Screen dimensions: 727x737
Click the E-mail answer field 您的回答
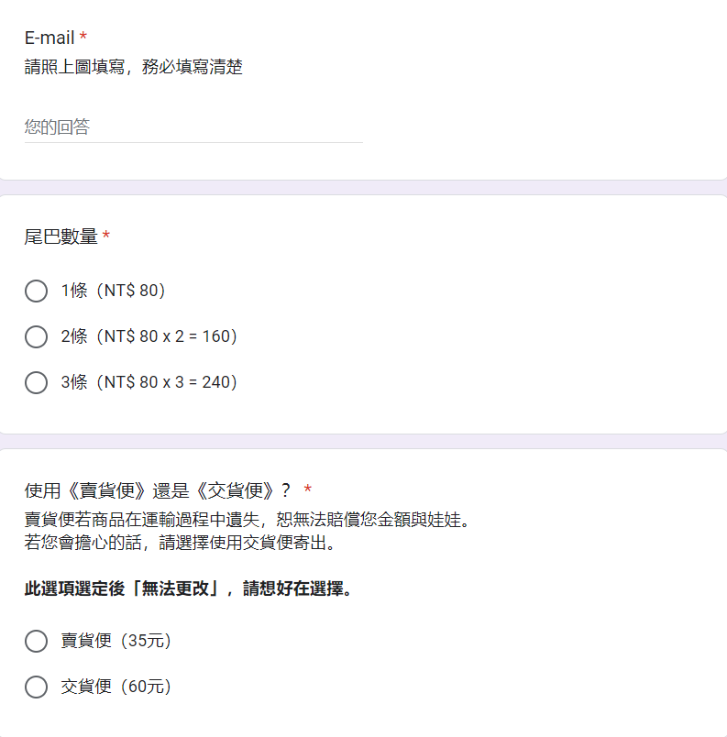click(x=193, y=127)
